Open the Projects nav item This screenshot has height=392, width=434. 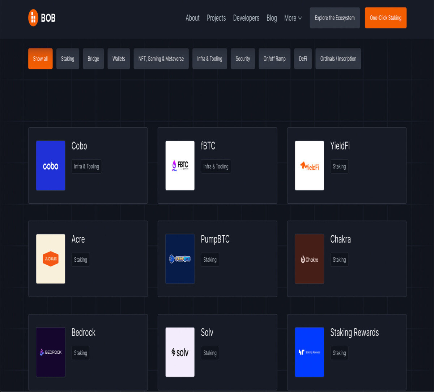[x=216, y=18]
